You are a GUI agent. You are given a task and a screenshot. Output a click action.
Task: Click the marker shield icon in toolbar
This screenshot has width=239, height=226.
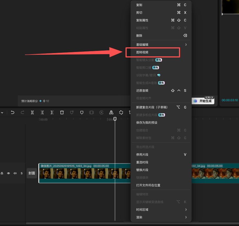(82, 112)
